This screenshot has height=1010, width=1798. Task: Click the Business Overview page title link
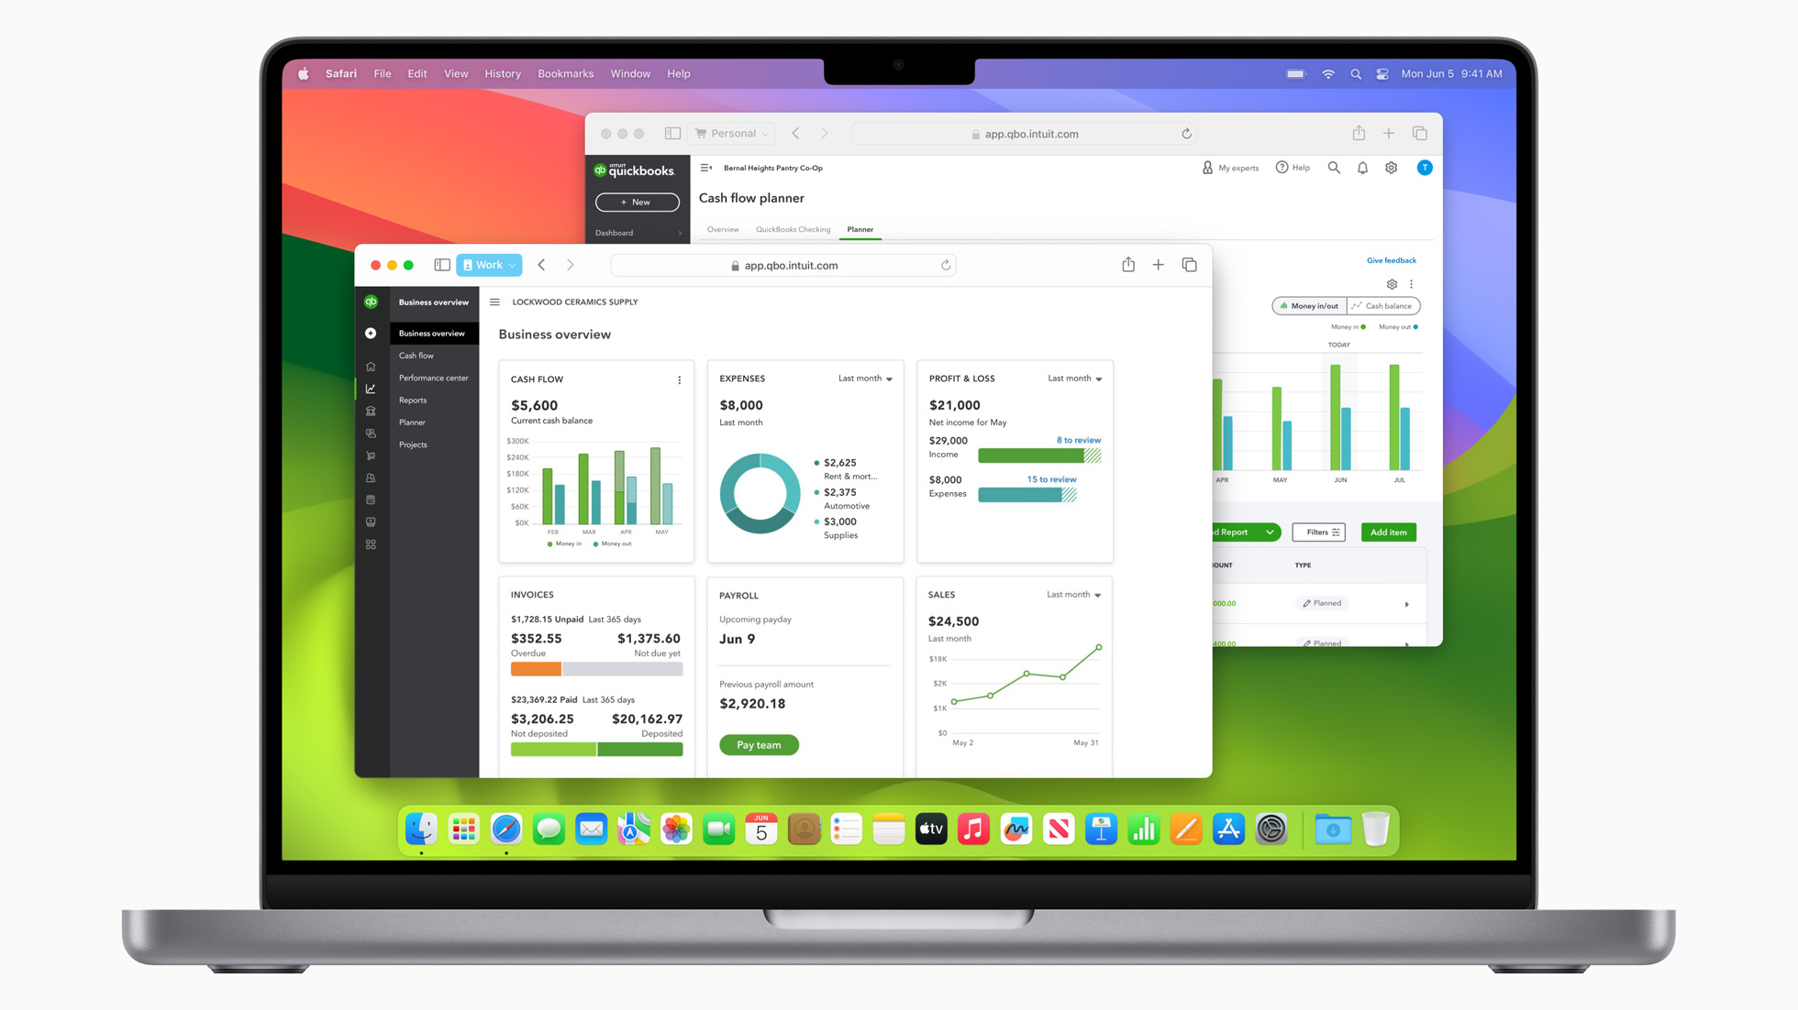pyautogui.click(x=552, y=335)
